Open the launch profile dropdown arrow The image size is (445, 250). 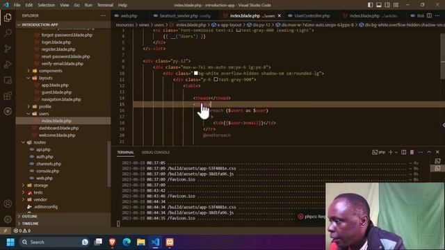[x=396, y=152]
